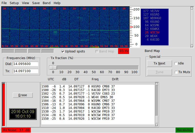Click the 1510 K4COD EM73 decode row

(x=78, y=108)
